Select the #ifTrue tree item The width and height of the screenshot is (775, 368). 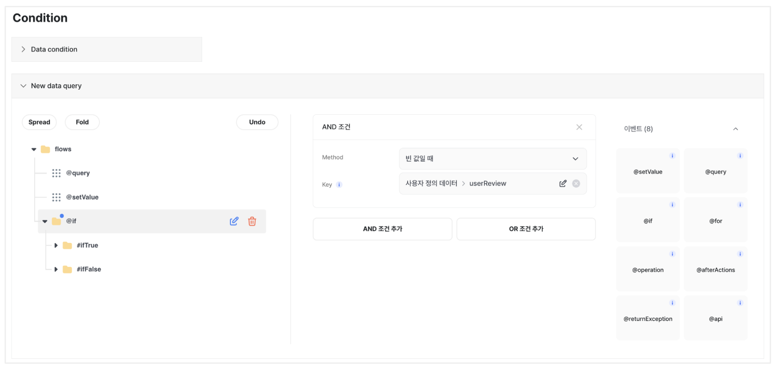point(87,245)
